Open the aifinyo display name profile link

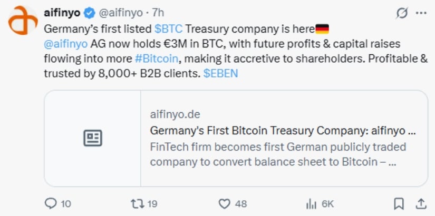tap(61, 12)
